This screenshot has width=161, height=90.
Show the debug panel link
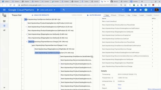(x=154, y=89)
